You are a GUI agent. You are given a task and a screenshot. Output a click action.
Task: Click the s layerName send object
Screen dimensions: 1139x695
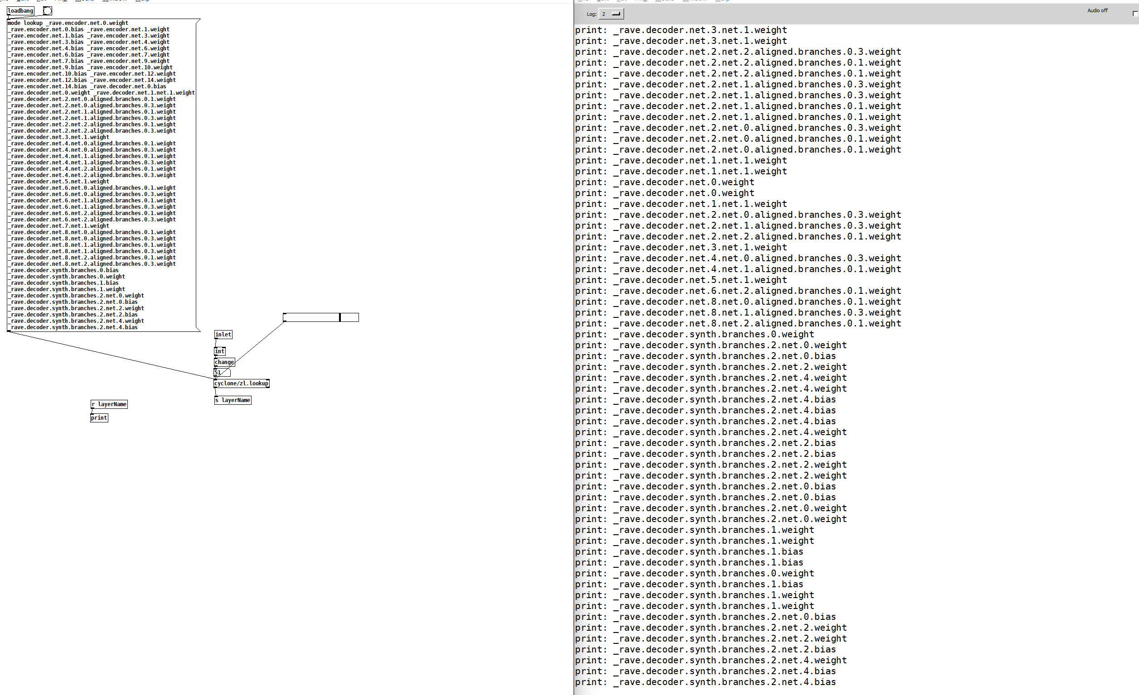pyautogui.click(x=233, y=400)
